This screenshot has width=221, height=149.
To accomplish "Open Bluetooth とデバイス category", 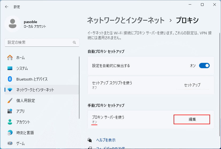I will click(x=42, y=79).
